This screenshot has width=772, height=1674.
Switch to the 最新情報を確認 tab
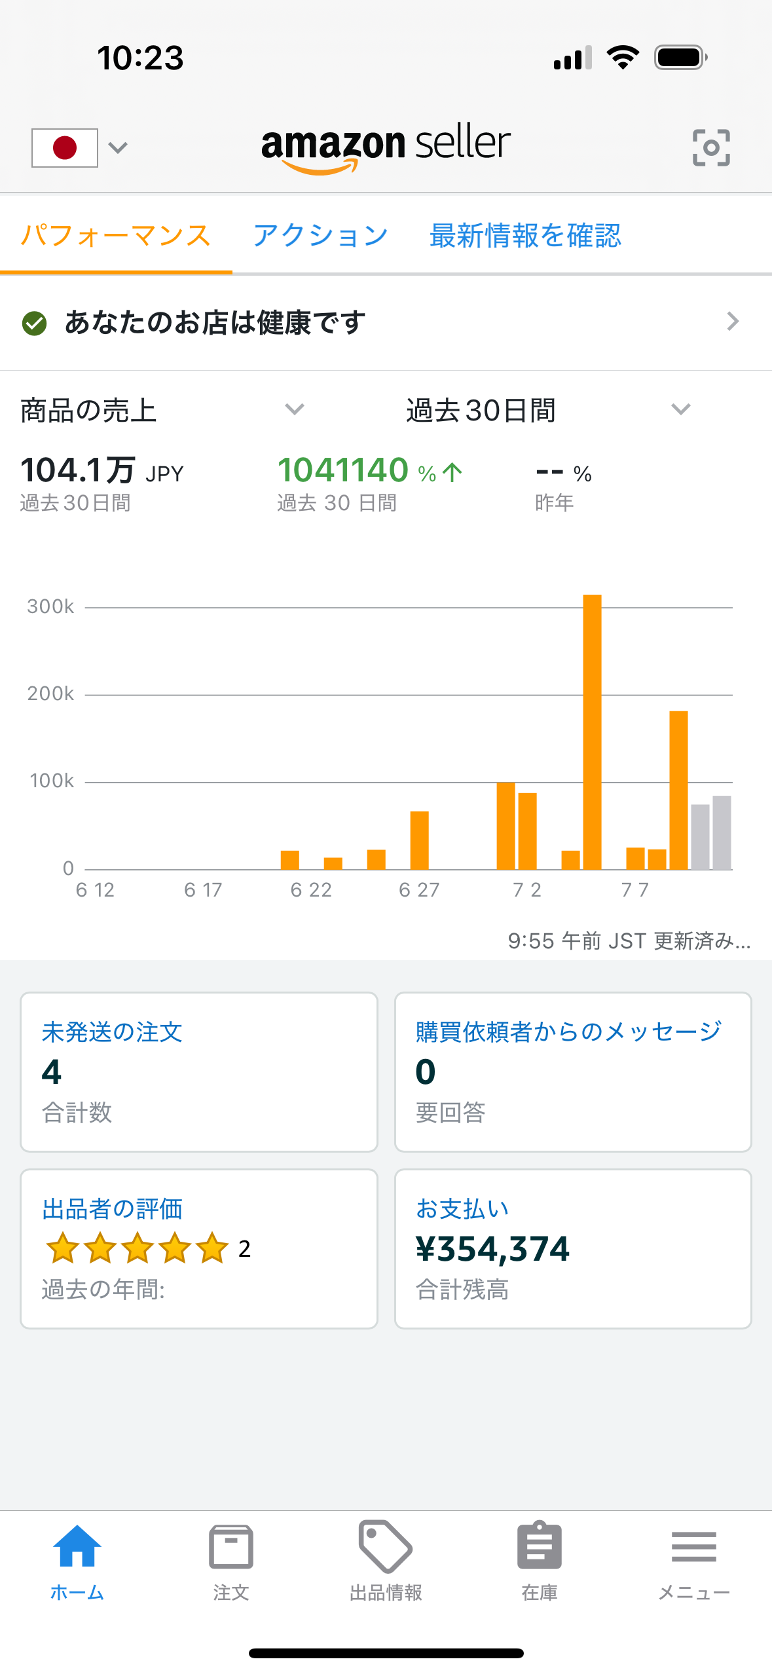[x=525, y=236]
